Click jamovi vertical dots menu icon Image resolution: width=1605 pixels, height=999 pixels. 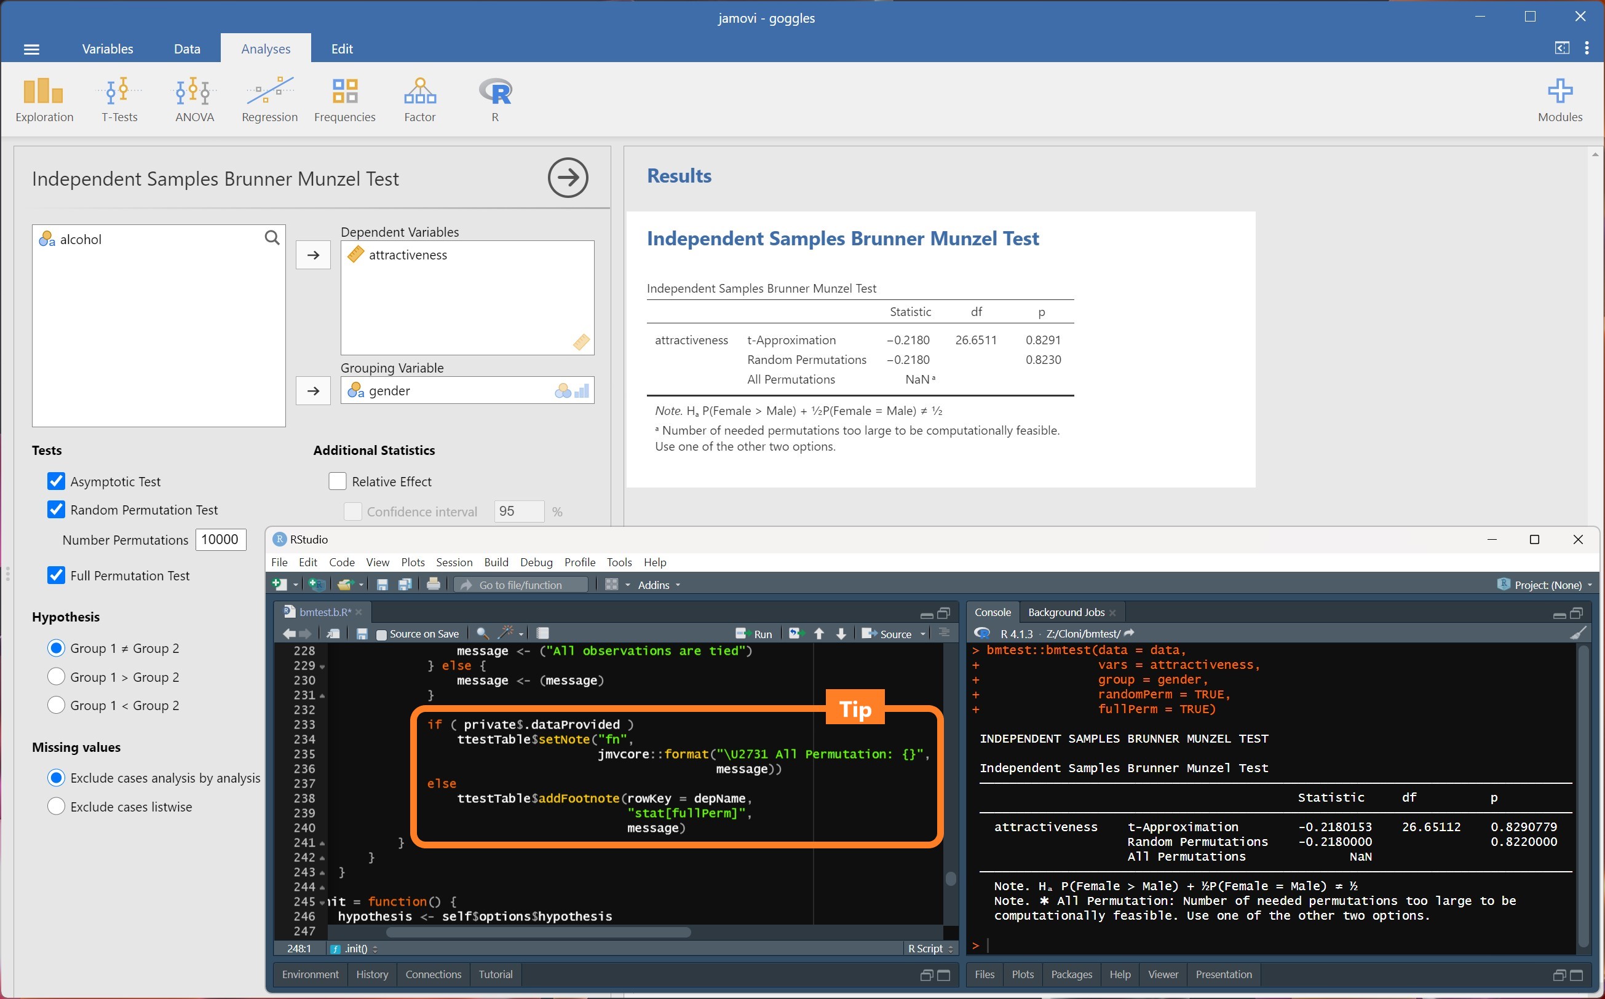[x=1587, y=48]
